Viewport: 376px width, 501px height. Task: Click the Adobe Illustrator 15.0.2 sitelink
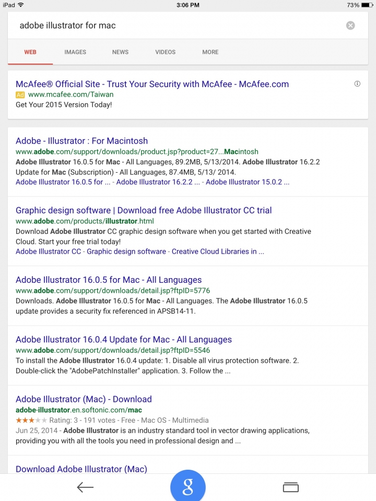[x=248, y=182]
